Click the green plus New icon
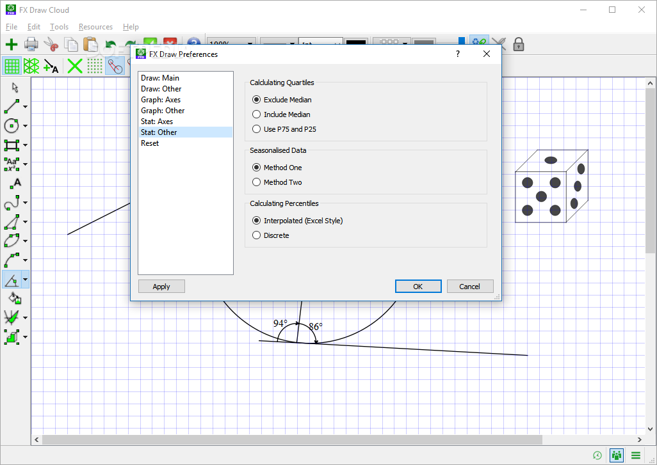Screen dimensions: 657x465 (12, 44)
